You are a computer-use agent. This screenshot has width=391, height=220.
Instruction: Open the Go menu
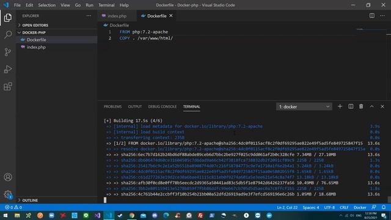[x=78, y=5]
